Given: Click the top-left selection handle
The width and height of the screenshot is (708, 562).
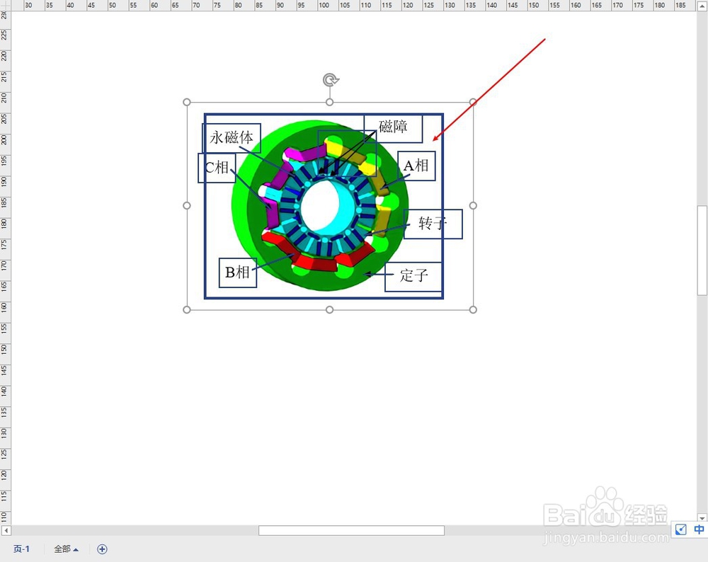Looking at the screenshot, I should tap(187, 103).
